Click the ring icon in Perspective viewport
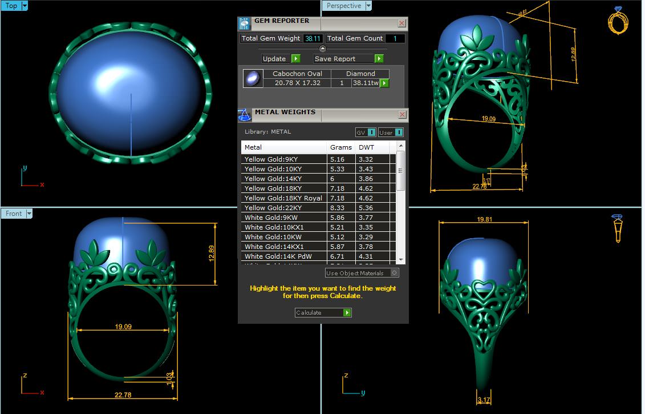645x414 pixels. 618,21
